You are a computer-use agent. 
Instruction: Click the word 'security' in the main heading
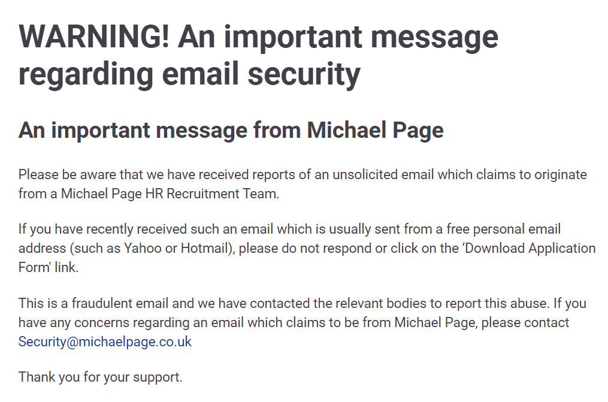[304, 75]
